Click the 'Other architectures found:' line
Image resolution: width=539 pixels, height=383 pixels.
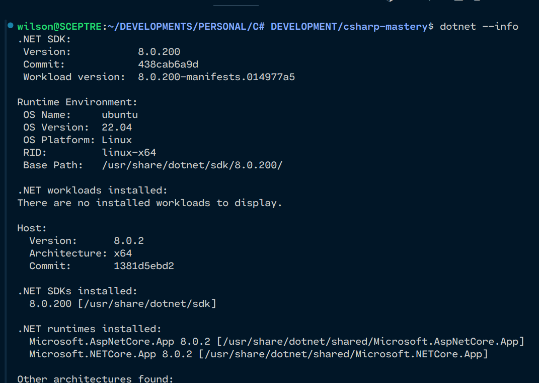(95, 379)
